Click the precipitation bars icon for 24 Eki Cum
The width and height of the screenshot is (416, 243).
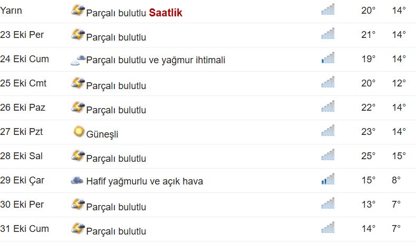pos(327,59)
